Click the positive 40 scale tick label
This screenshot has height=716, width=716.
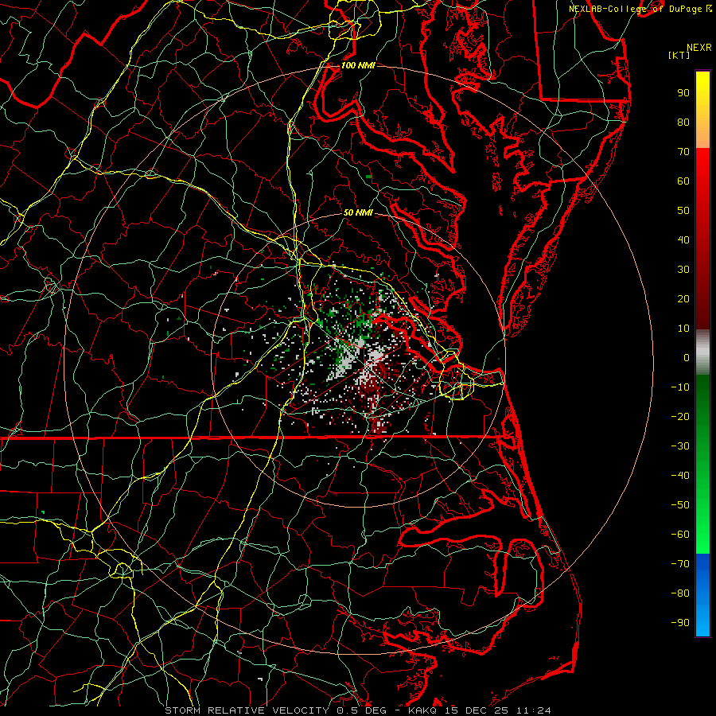(x=683, y=240)
